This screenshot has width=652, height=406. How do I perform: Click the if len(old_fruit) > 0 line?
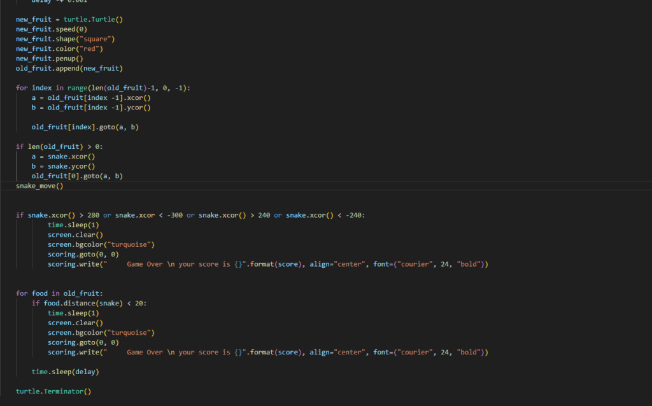(59, 146)
